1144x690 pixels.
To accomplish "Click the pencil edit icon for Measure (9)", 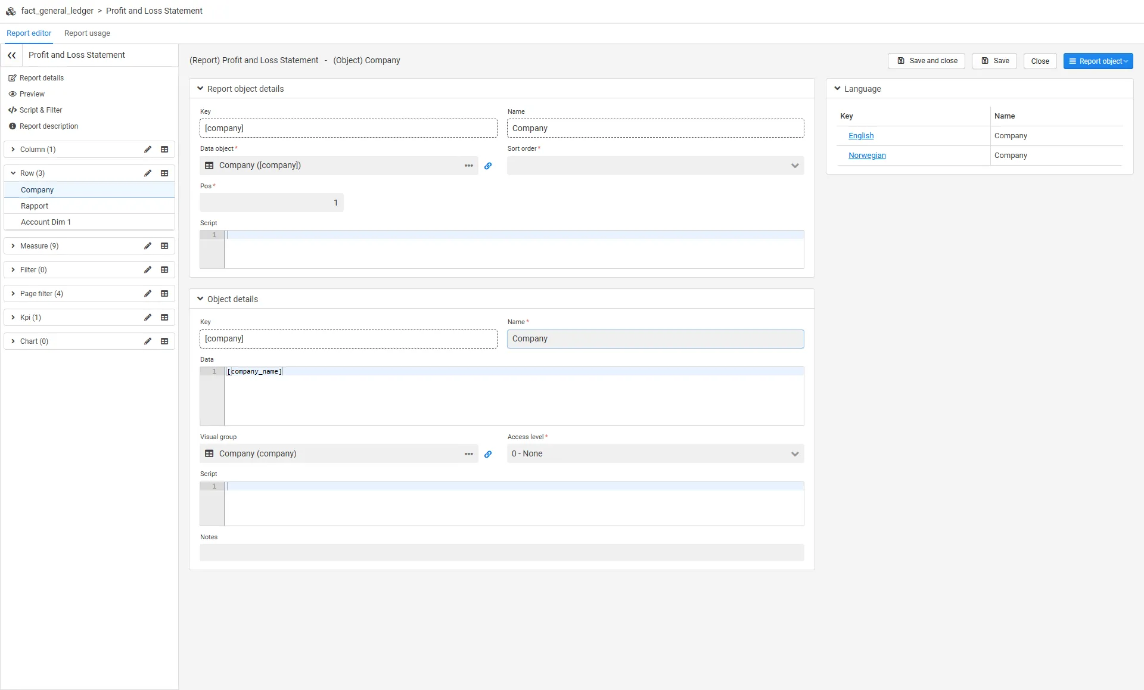I will pos(148,246).
